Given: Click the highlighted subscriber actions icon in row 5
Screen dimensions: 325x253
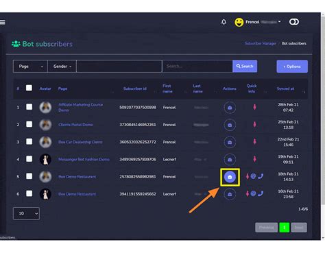Looking at the screenshot, I should click(230, 177).
